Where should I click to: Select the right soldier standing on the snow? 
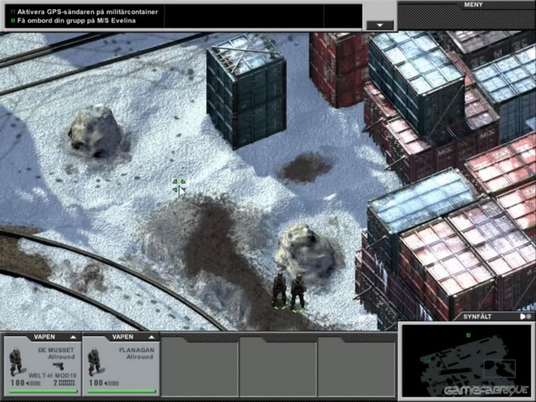(x=298, y=292)
